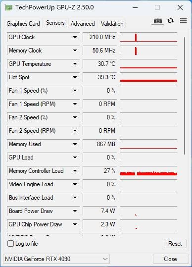Click the camera screenshot icon

[x=158, y=21]
